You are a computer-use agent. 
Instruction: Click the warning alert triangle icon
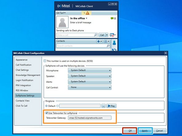tap(87, 13)
